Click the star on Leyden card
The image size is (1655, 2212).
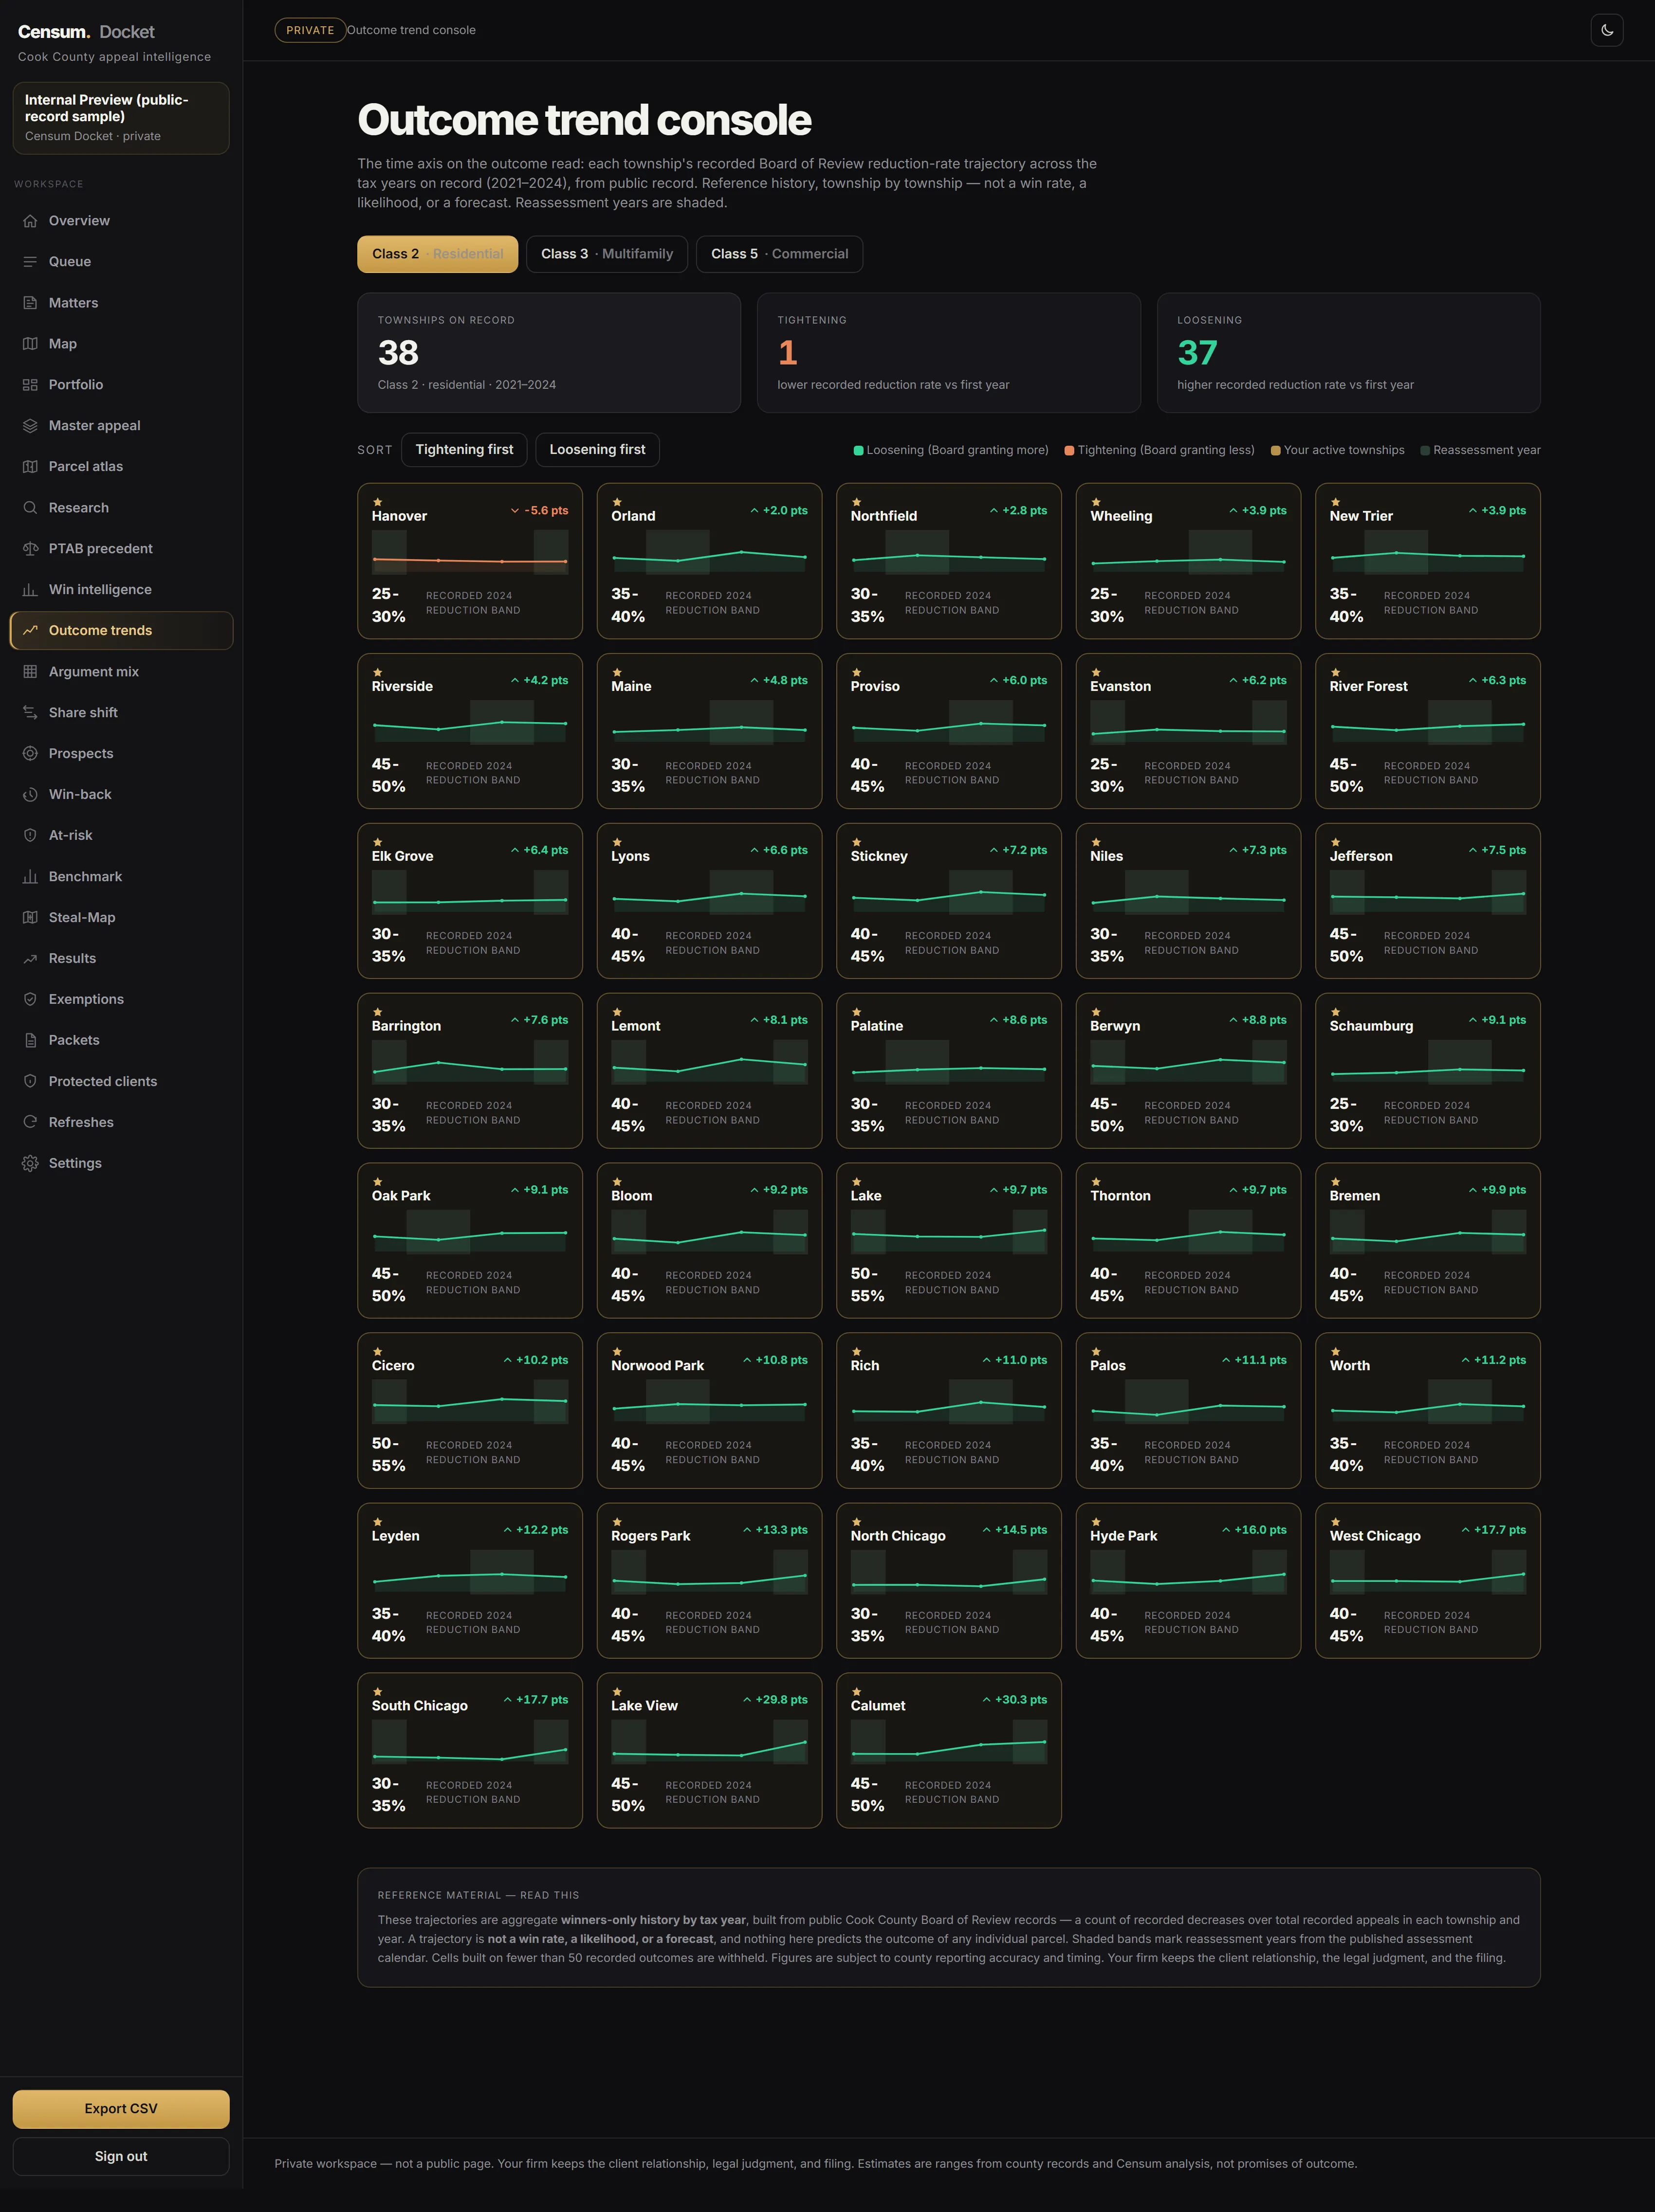377,1523
